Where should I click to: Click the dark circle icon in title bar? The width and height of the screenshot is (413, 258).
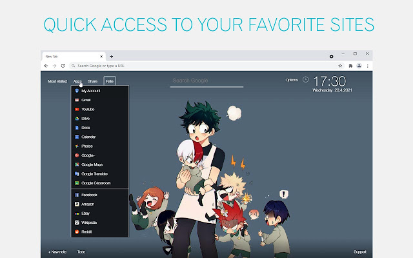tap(331, 56)
